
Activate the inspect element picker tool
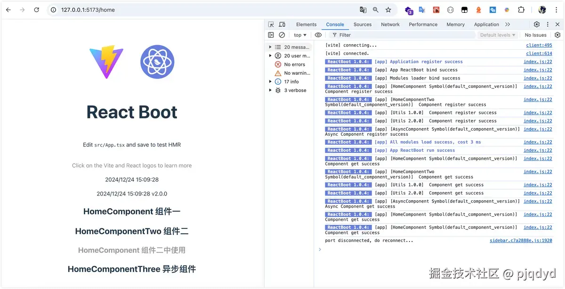tap(271, 24)
